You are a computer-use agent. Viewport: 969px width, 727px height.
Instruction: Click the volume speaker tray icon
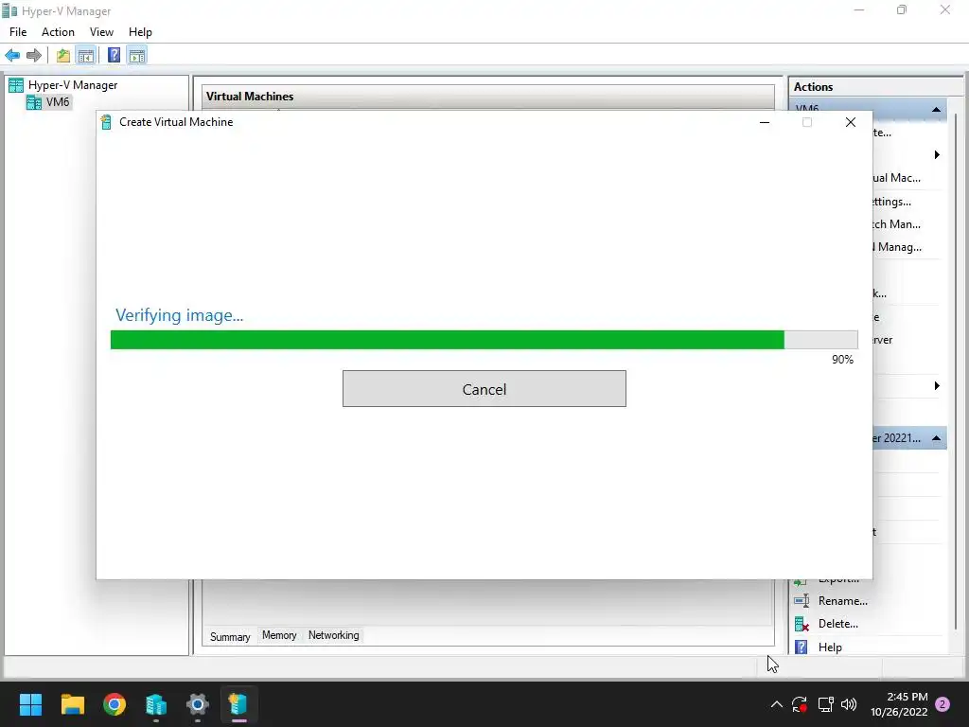click(849, 704)
